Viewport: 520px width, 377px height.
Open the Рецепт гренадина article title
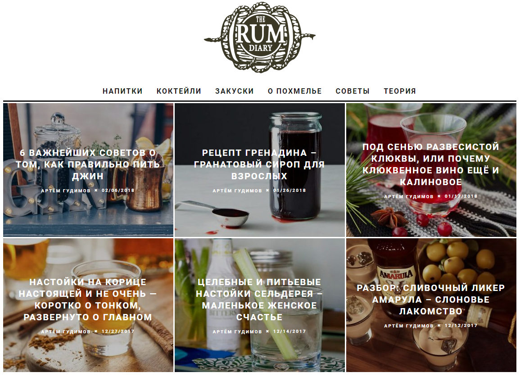pos(259,164)
